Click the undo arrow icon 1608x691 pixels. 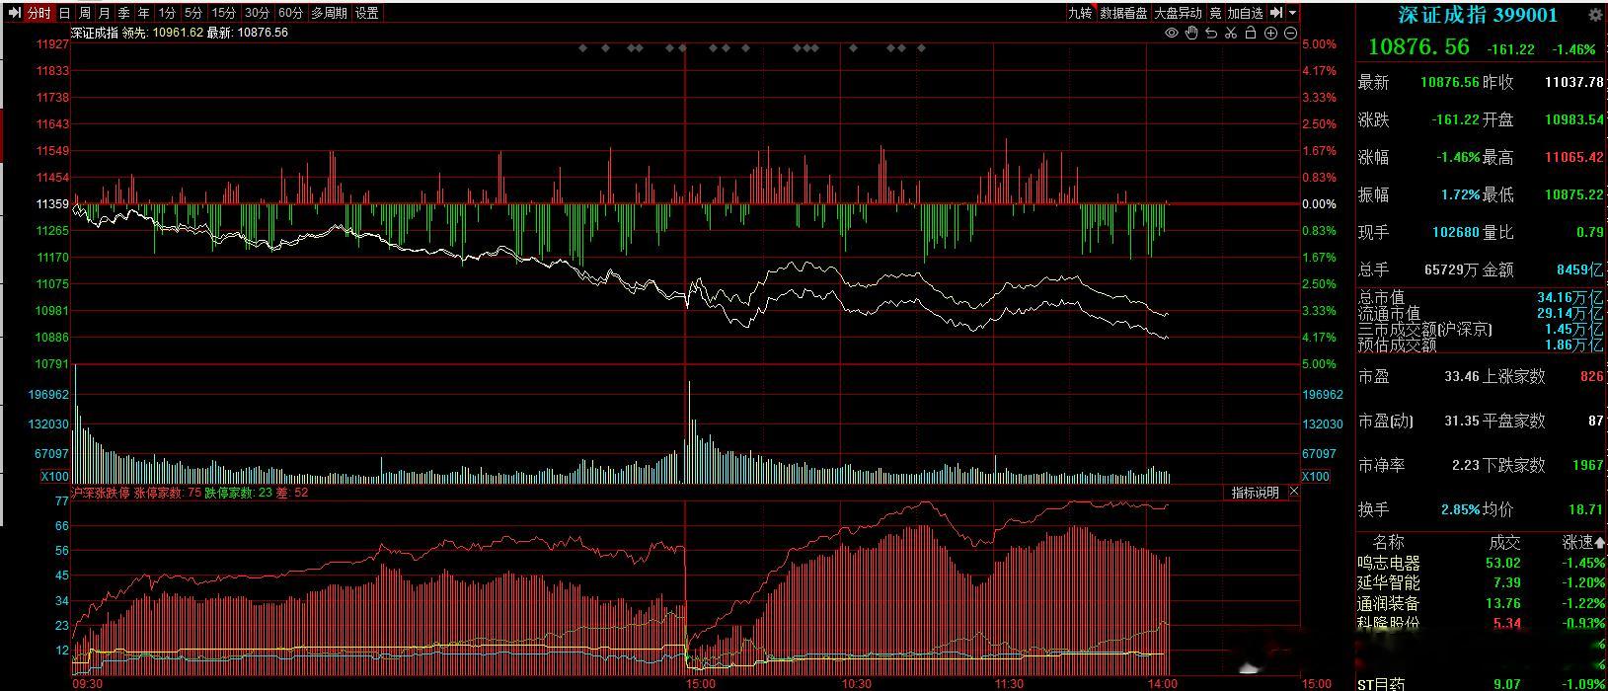pos(1211,33)
